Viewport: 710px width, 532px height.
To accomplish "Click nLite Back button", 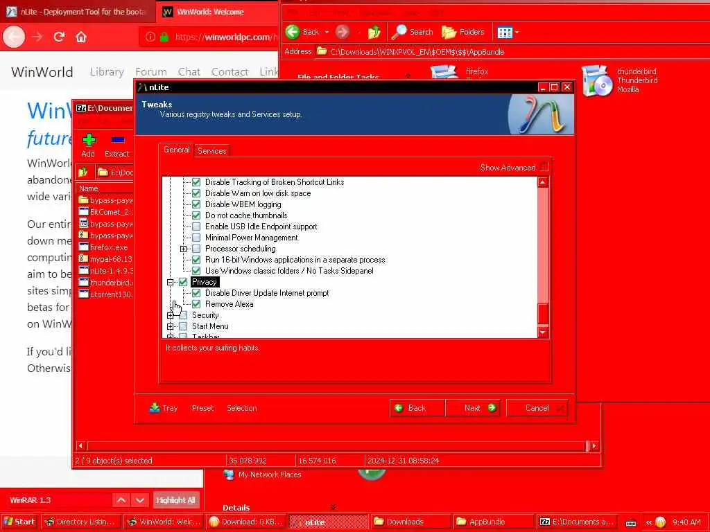I will [x=417, y=408].
